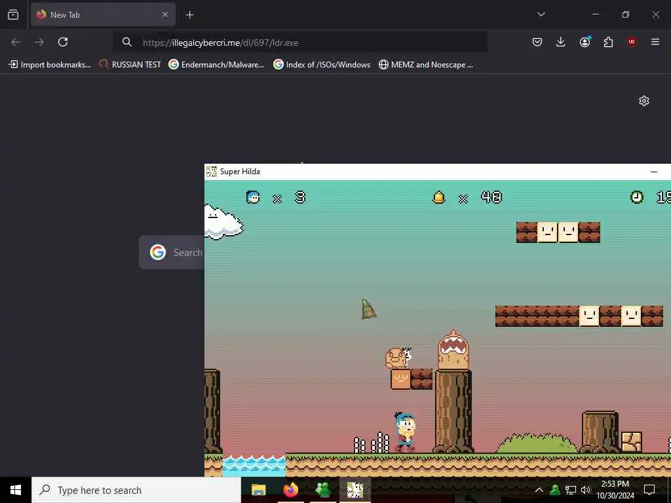This screenshot has height=503, width=671.
Task: Open uBlock Origin extension icon
Action: tap(632, 42)
